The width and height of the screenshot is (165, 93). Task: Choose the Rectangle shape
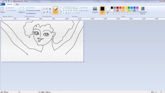click(69, 8)
